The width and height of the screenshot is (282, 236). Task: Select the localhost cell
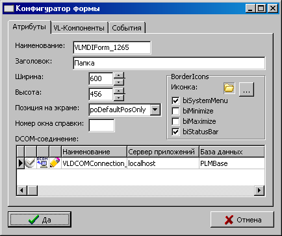click(x=163, y=163)
